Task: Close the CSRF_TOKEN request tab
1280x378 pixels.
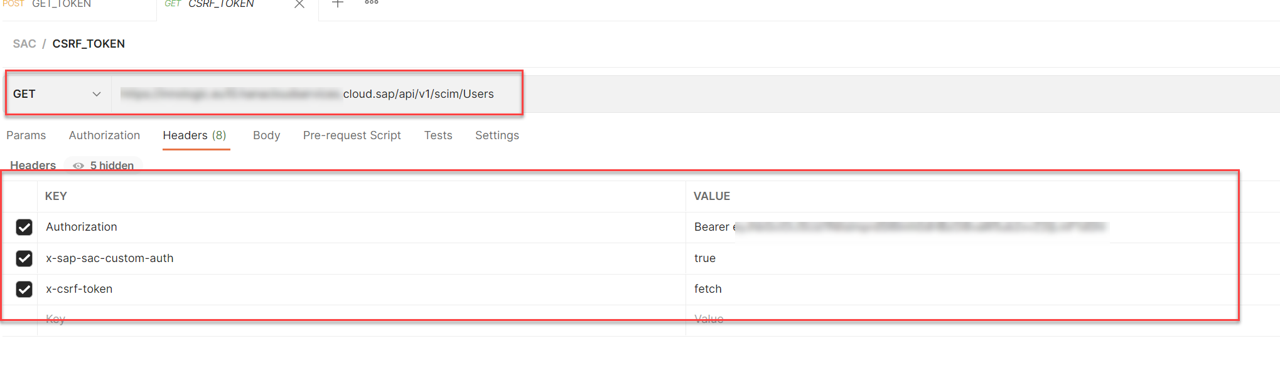Action: [299, 4]
